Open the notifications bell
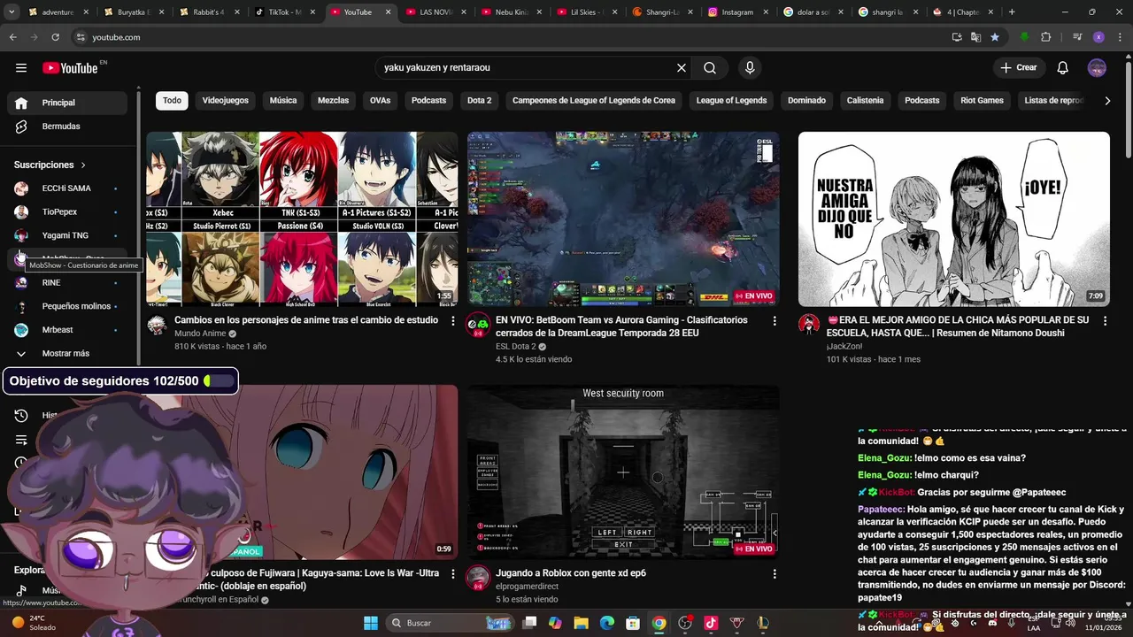The width and height of the screenshot is (1133, 637). click(x=1063, y=68)
